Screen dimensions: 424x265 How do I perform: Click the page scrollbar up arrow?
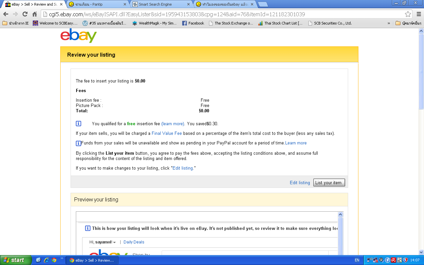[421, 31]
